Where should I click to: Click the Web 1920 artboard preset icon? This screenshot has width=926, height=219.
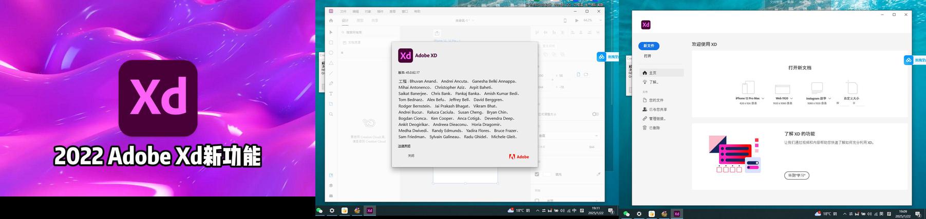point(782,89)
